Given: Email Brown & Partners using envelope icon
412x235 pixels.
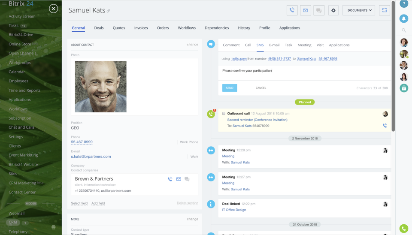Looking at the screenshot, I should (179, 179).
